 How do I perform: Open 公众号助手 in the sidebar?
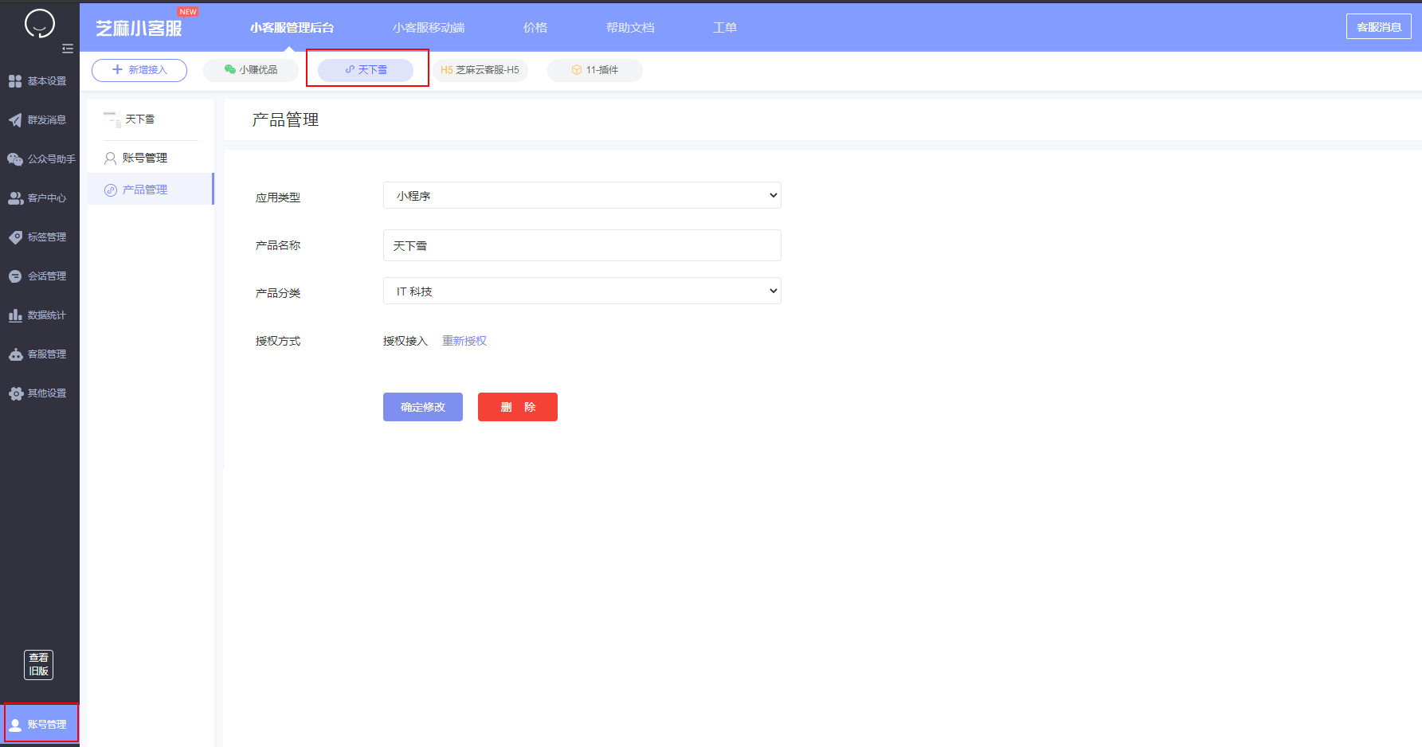pyautogui.click(x=40, y=159)
